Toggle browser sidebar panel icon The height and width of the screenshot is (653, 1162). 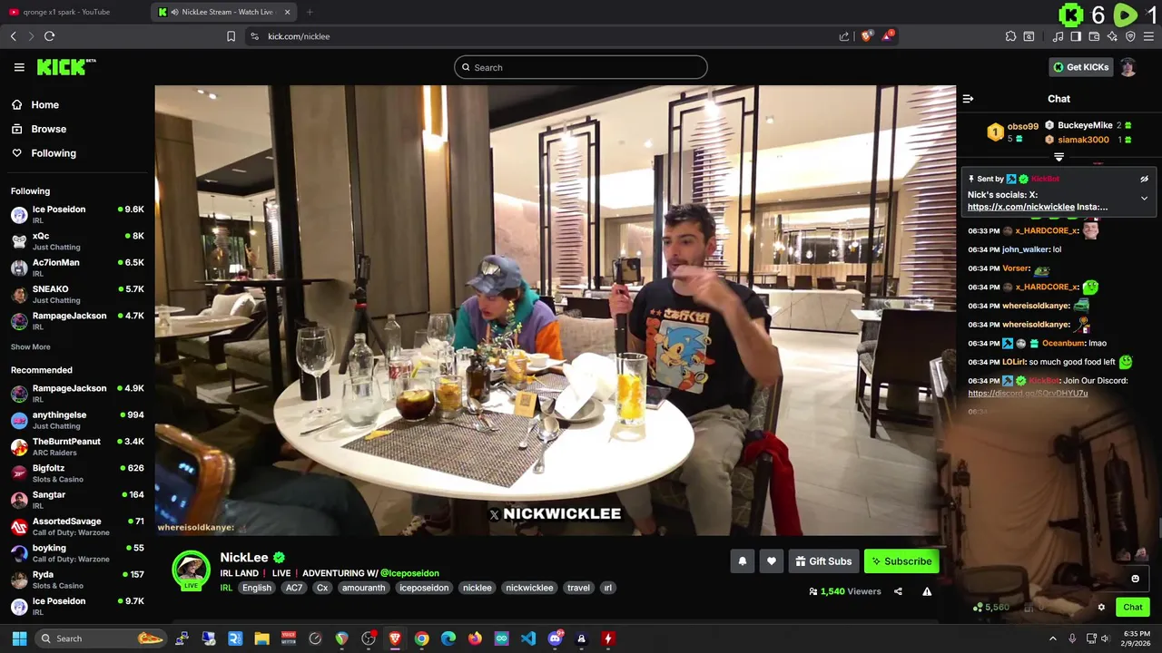tap(1076, 36)
